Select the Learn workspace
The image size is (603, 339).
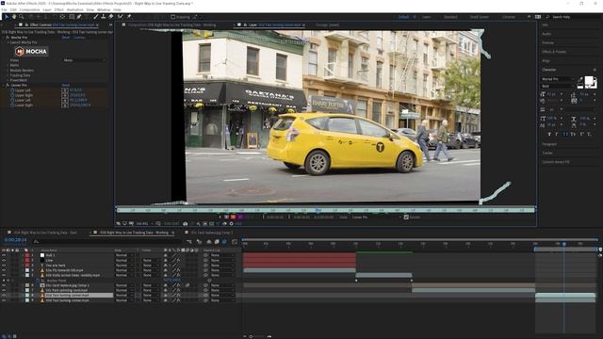[x=427, y=17]
